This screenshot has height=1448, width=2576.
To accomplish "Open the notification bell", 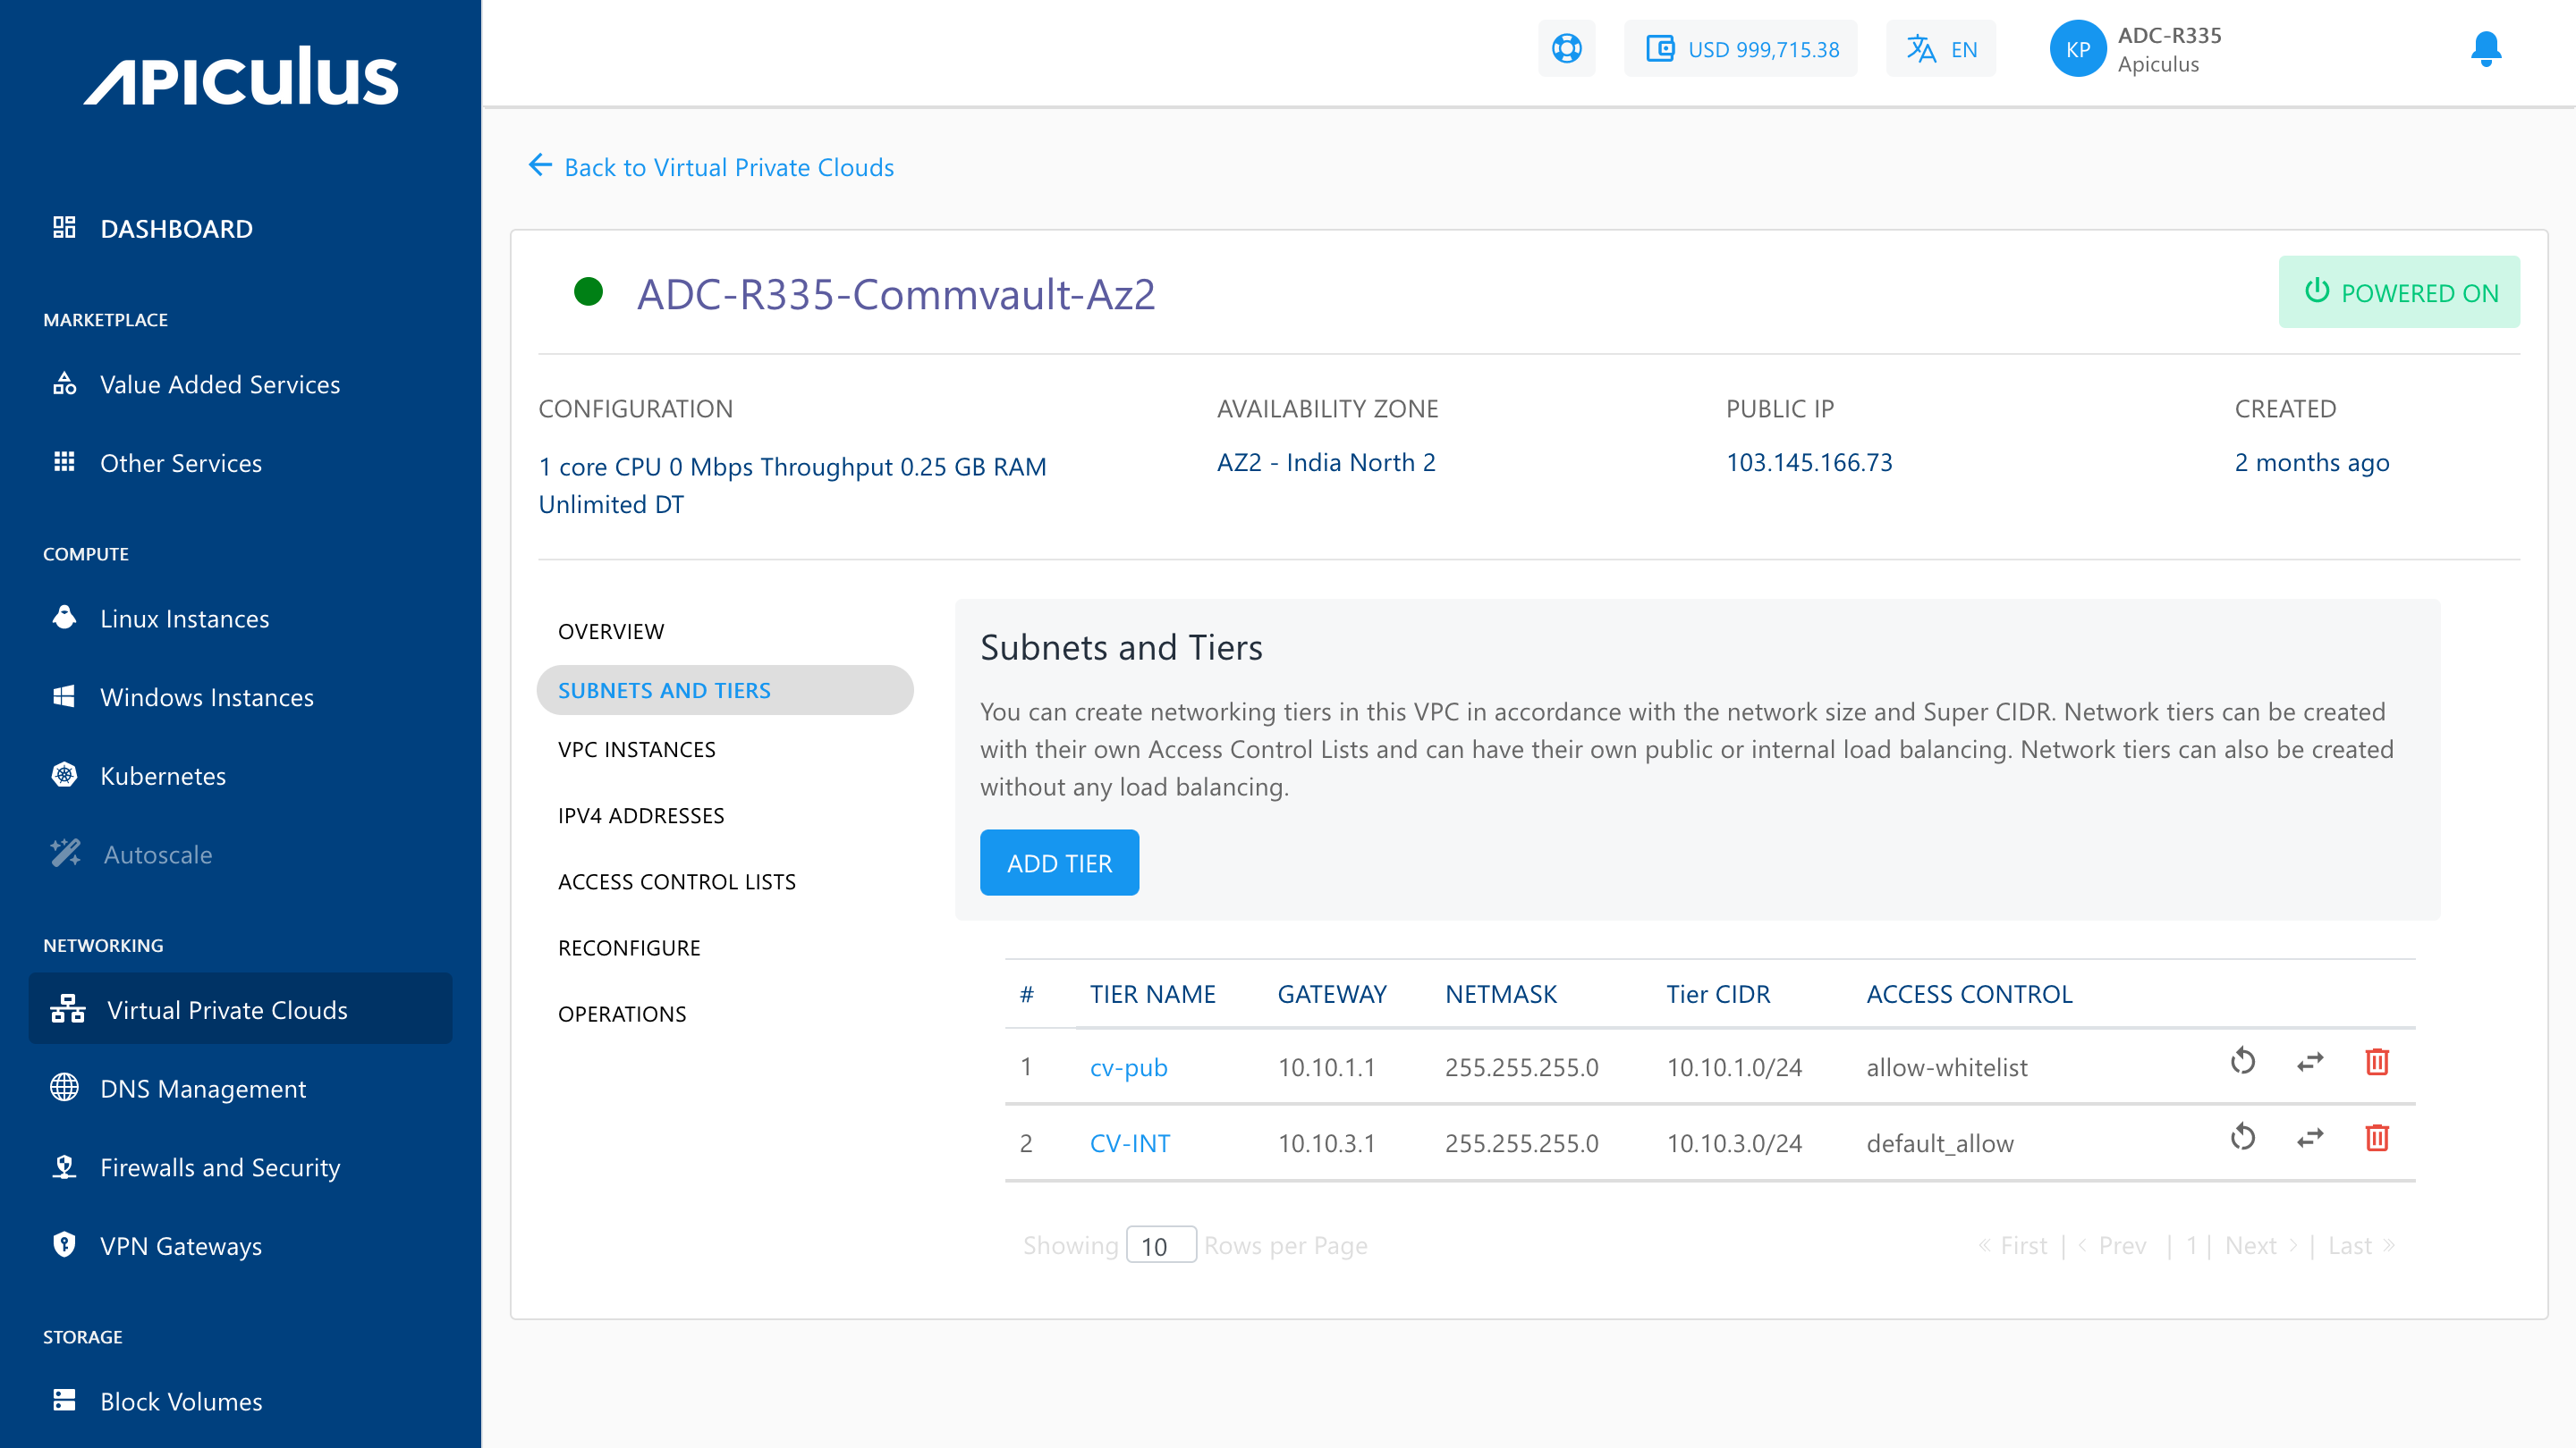I will [x=2486, y=47].
